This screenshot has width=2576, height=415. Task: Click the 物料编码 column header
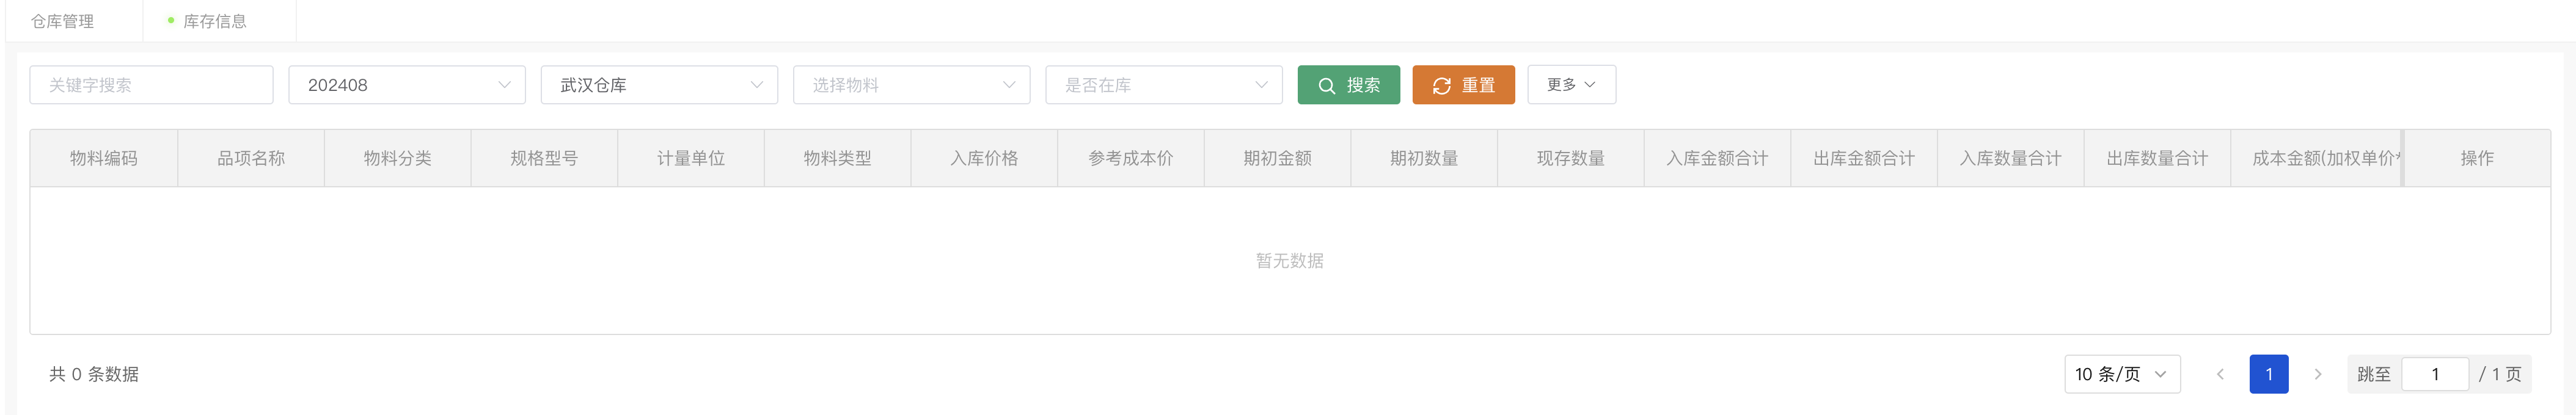104,158
